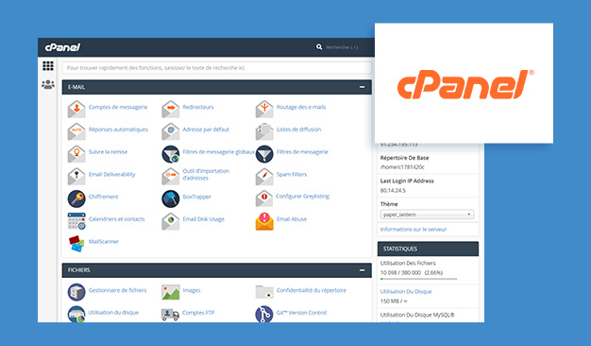Focus the function search text field
Viewport: 591px width, 346px height.
[x=217, y=68]
